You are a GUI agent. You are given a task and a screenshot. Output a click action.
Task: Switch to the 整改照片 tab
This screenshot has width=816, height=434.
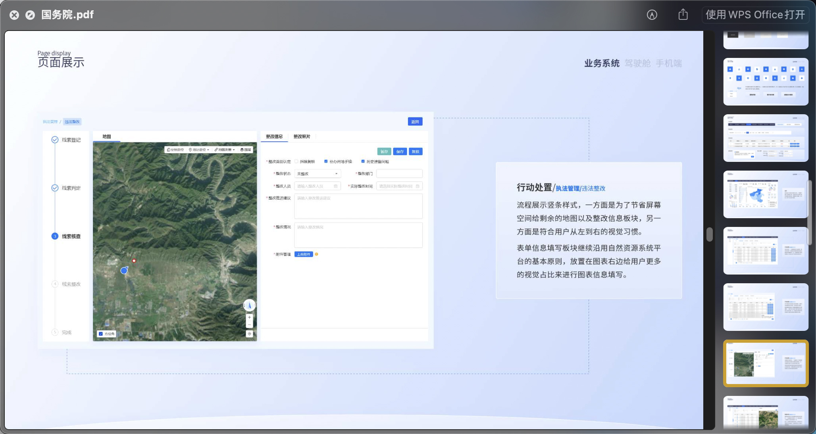[x=302, y=136]
